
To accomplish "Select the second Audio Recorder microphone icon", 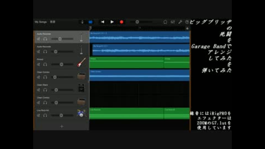I will [x=81, y=50].
